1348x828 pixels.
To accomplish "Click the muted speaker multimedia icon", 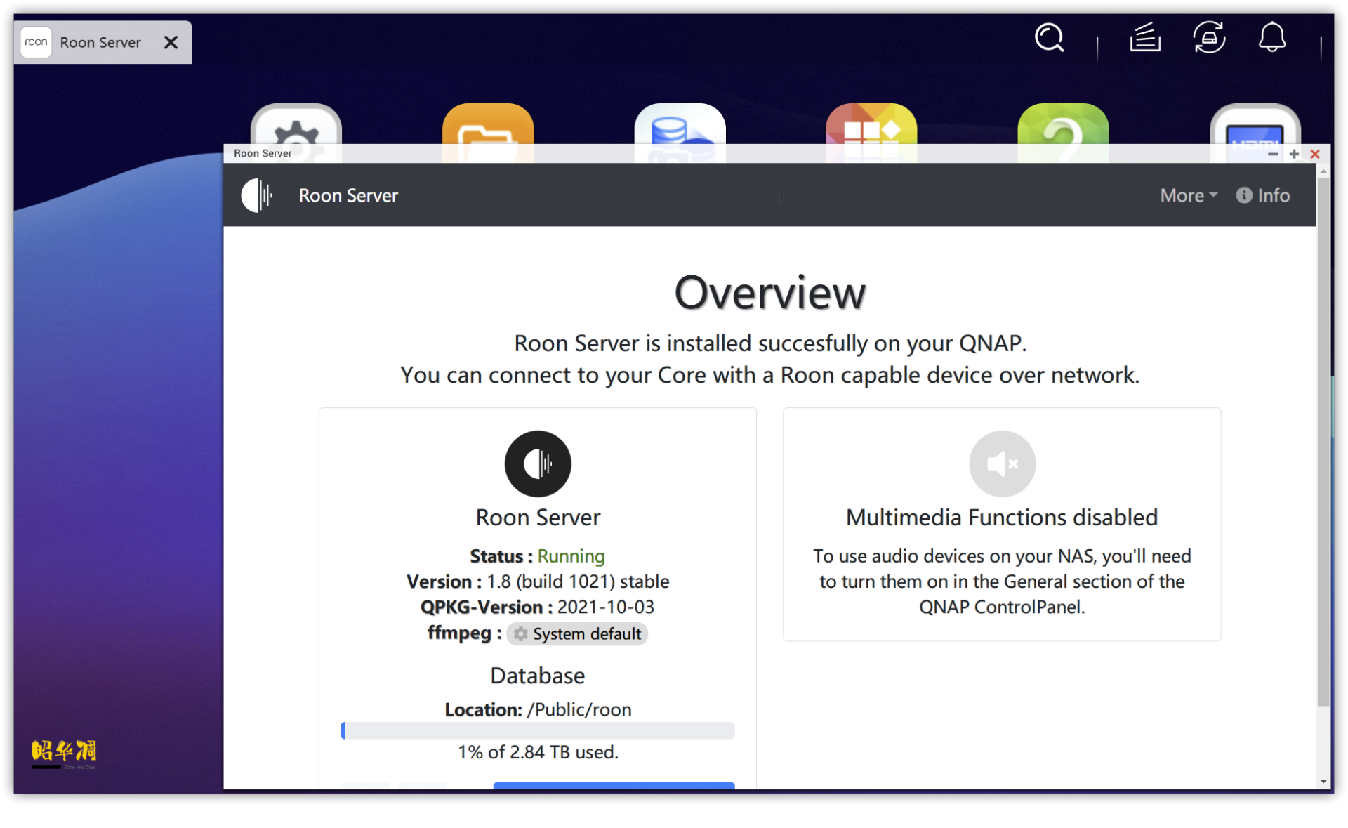I will point(1002,464).
